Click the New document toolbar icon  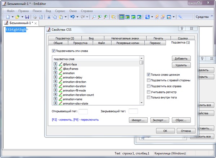(x=8, y=17)
